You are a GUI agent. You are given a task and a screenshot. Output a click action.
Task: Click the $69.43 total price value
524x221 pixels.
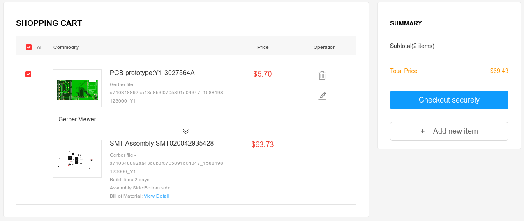click(499, 71)
